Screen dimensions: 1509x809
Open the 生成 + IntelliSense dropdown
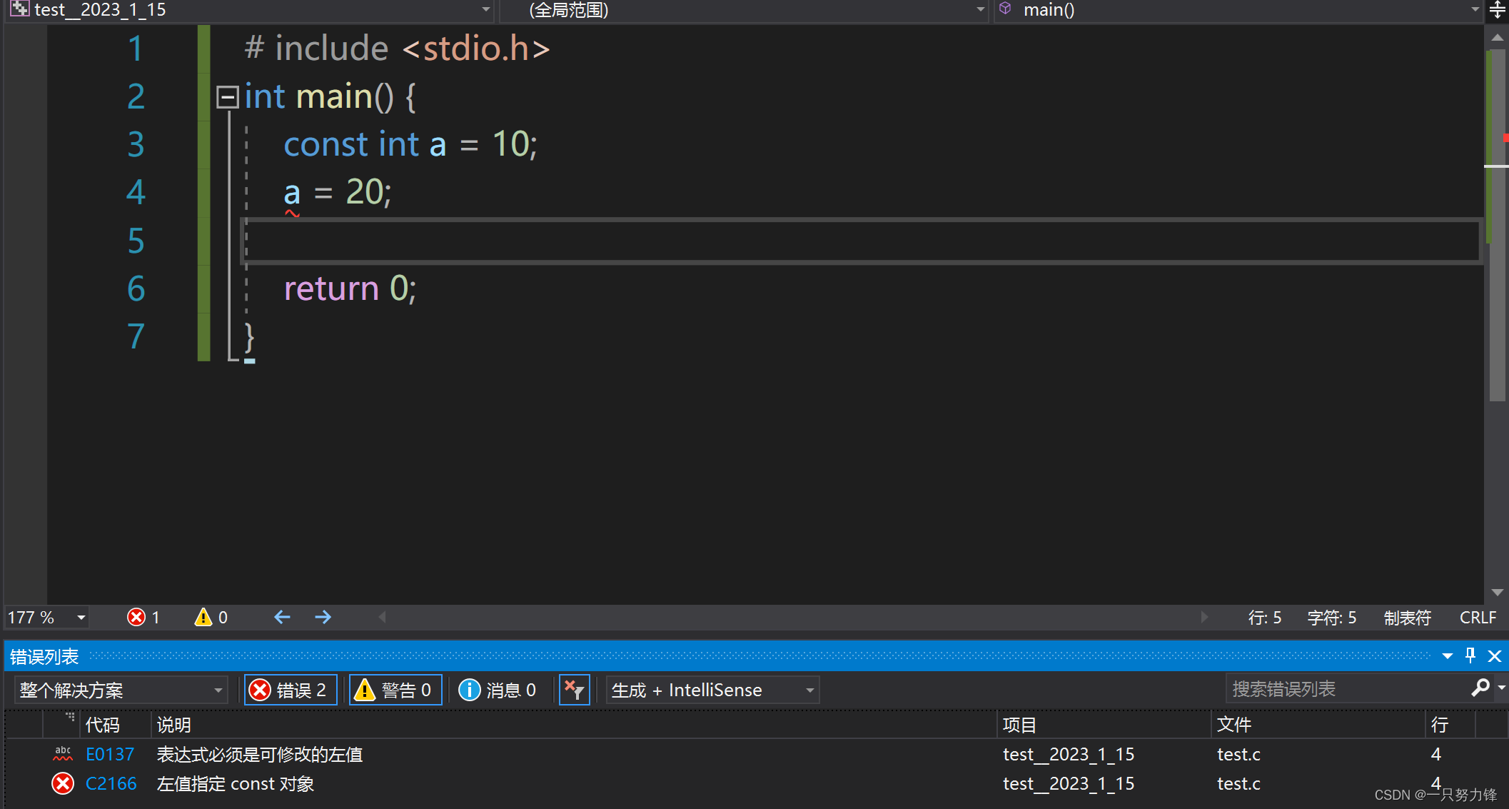(x=712, y=690)
